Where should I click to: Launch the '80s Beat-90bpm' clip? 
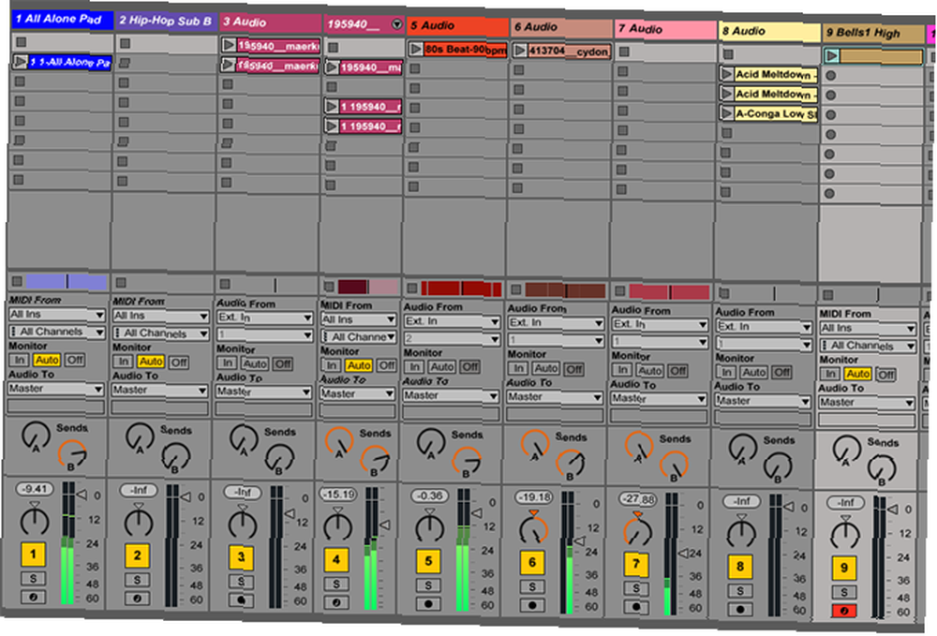[415, 49]
